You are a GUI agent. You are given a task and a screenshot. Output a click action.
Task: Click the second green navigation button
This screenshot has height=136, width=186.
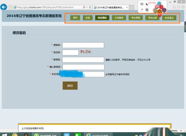88,18
